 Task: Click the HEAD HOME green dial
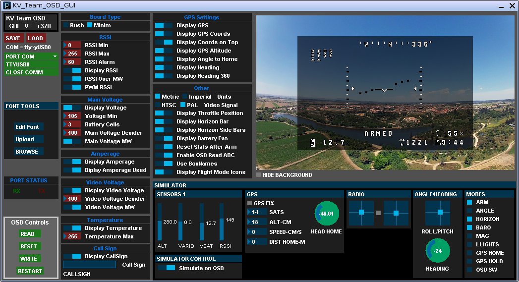pos(327,214)
